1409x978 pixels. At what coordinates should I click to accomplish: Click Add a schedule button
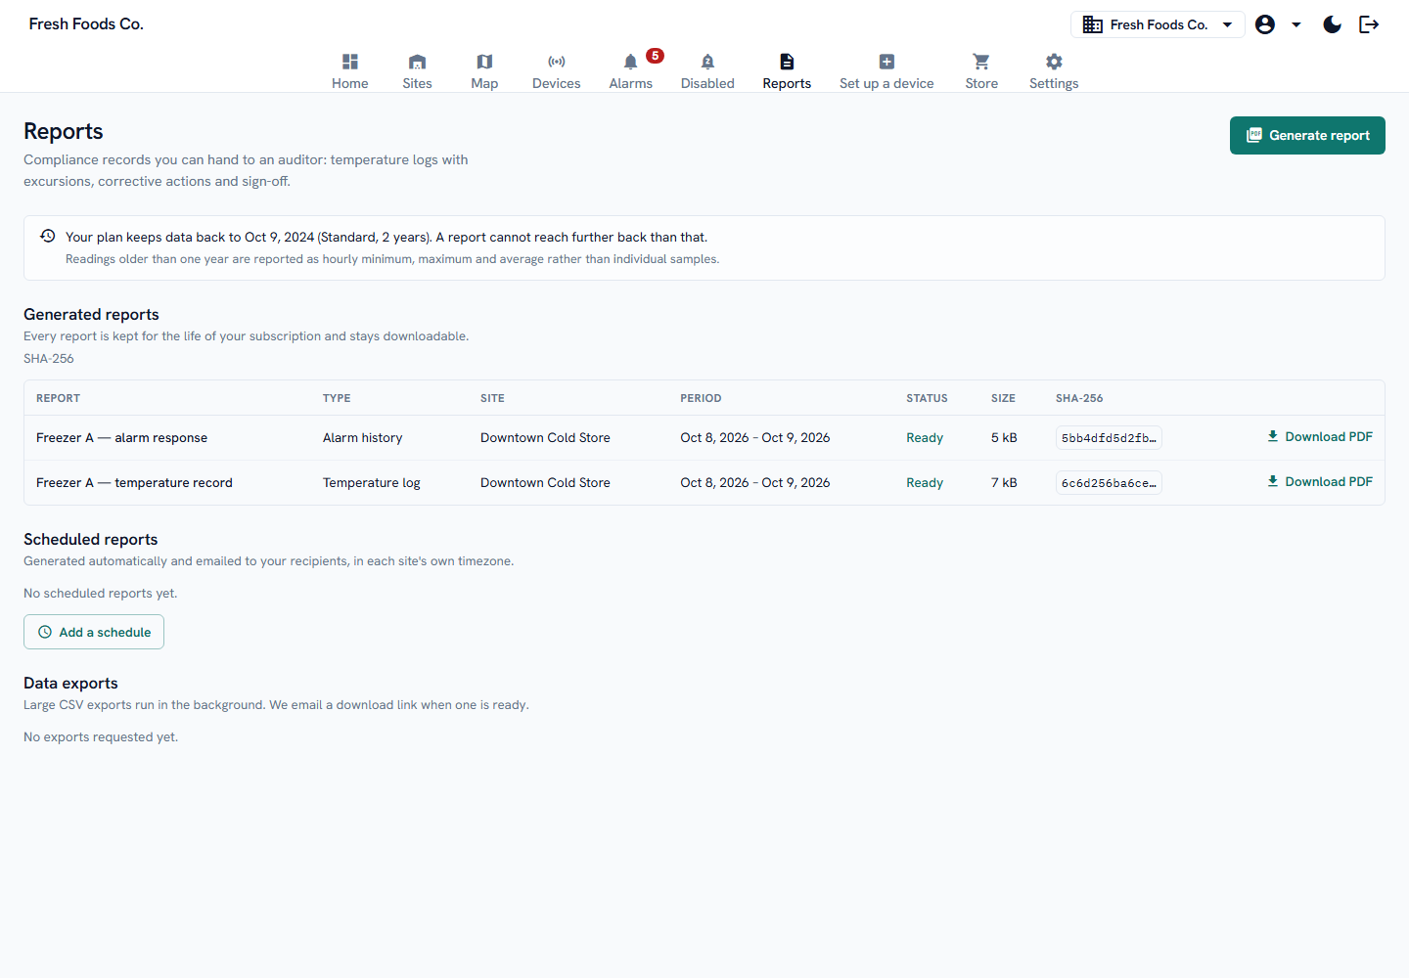click(x=94, y=632)
